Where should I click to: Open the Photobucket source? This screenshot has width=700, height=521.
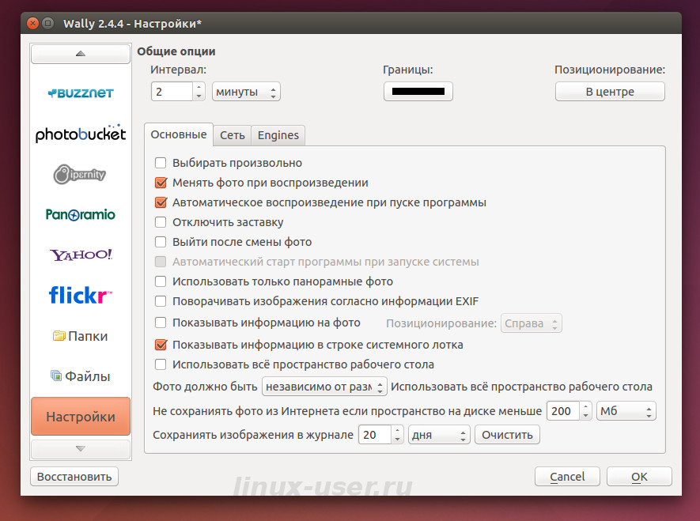click(x=80, y=134)
